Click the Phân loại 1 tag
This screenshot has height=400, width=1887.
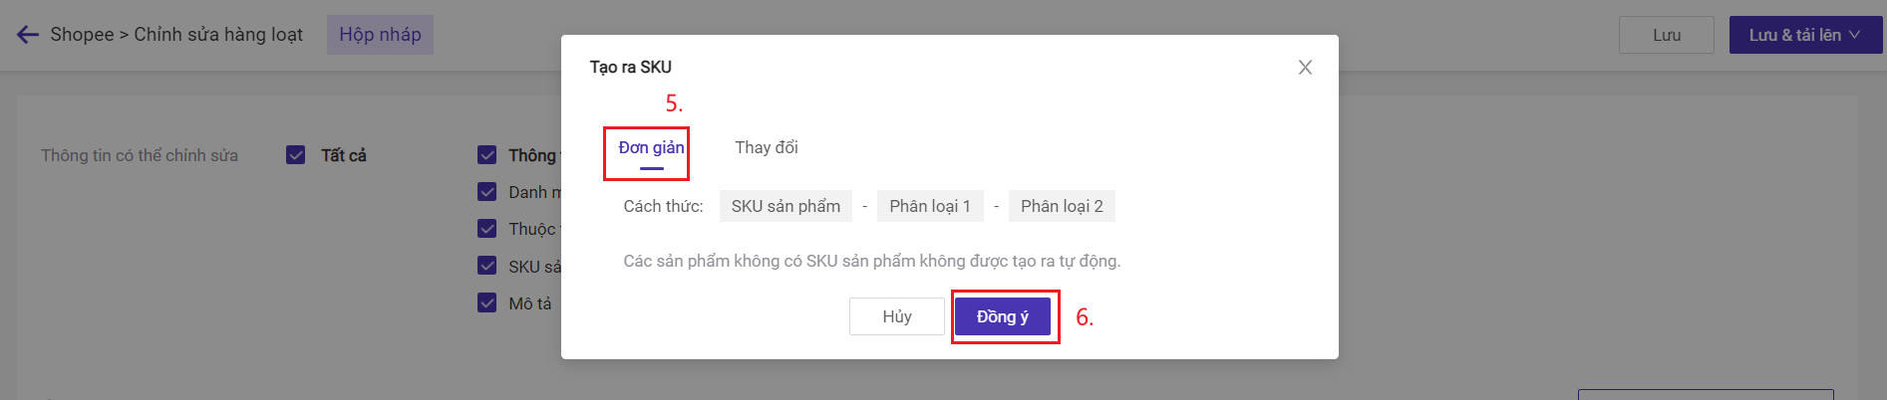(929, 206)
